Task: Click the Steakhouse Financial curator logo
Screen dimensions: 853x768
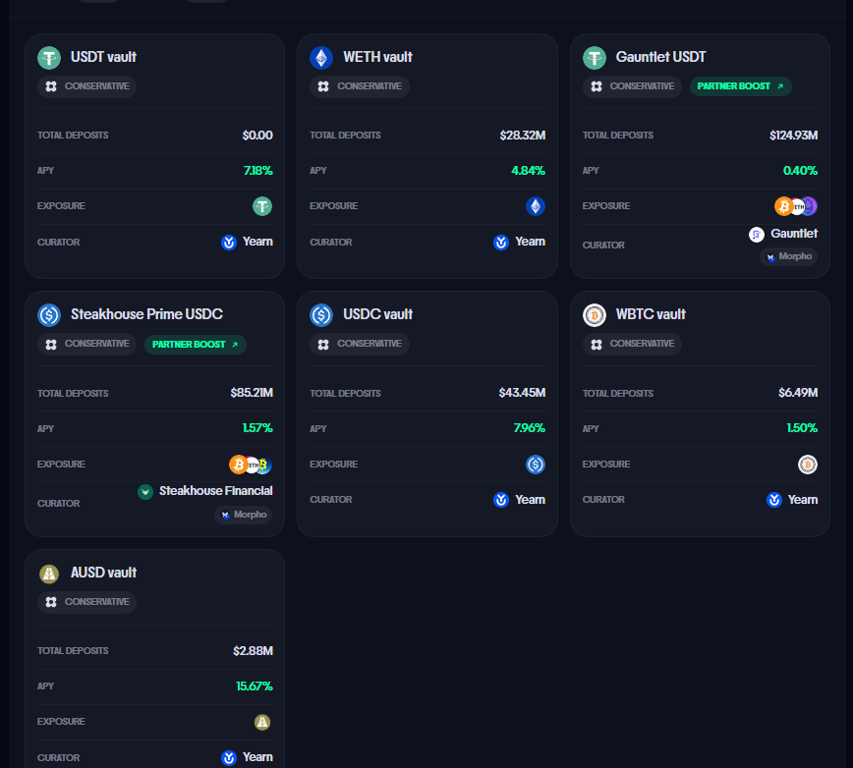Action: [145, 492]
